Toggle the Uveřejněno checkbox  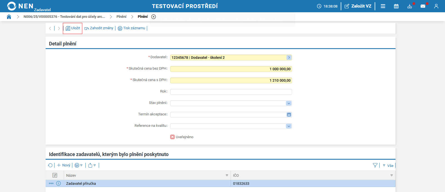(x=172, y=137)
